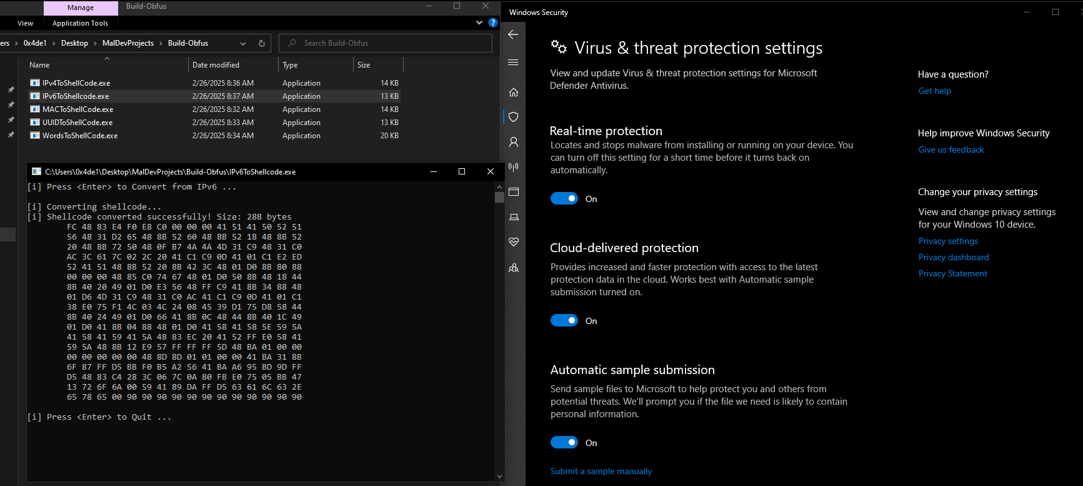
Task: Open the Application Tools tab
Action: 80,23
